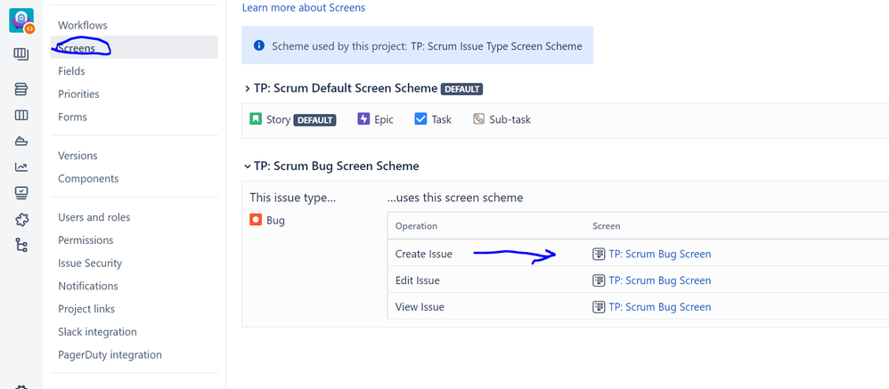This screenshot has height=389, width=889.
Task: Open Users and roles
Action: pyautogui.click(x=94, y=217)
